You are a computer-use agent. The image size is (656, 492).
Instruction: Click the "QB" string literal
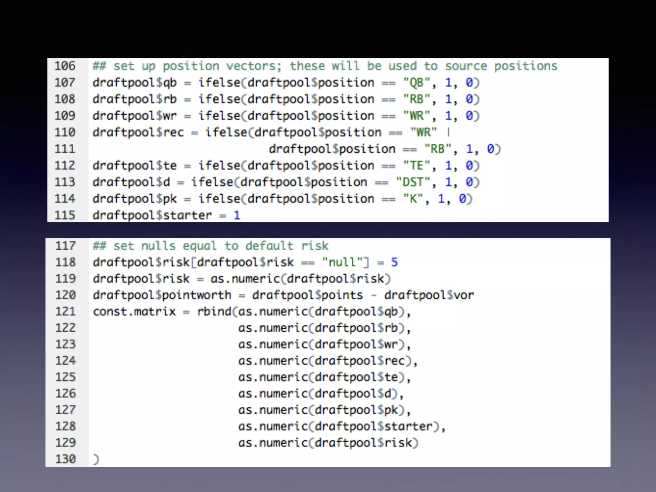(416, 83)
